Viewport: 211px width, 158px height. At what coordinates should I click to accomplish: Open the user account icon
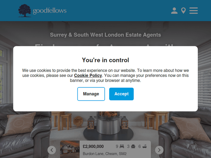[174, 11]
